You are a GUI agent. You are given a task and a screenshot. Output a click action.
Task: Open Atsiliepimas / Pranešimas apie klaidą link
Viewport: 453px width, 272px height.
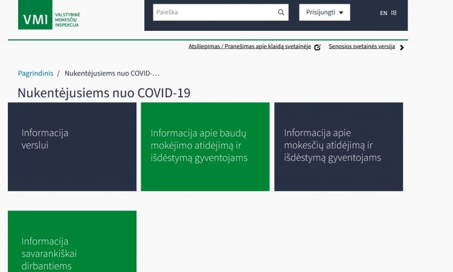point(249,47)
